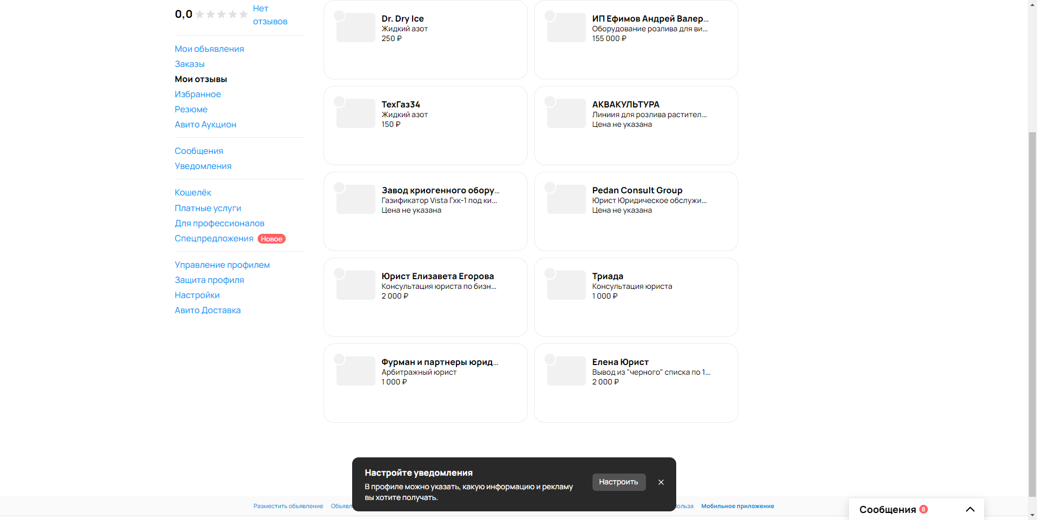The width and height of the screenshot is (1037, 520).
Task: Click Елена Юрист seller title
Action: click(620, 362)
